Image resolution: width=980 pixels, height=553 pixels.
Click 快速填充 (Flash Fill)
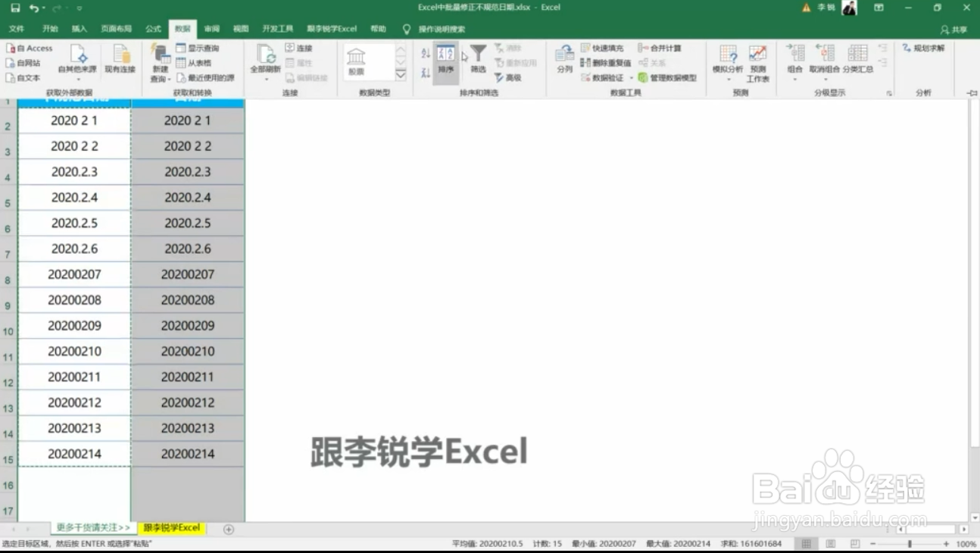pyautogui.click(x=602, y=48)
